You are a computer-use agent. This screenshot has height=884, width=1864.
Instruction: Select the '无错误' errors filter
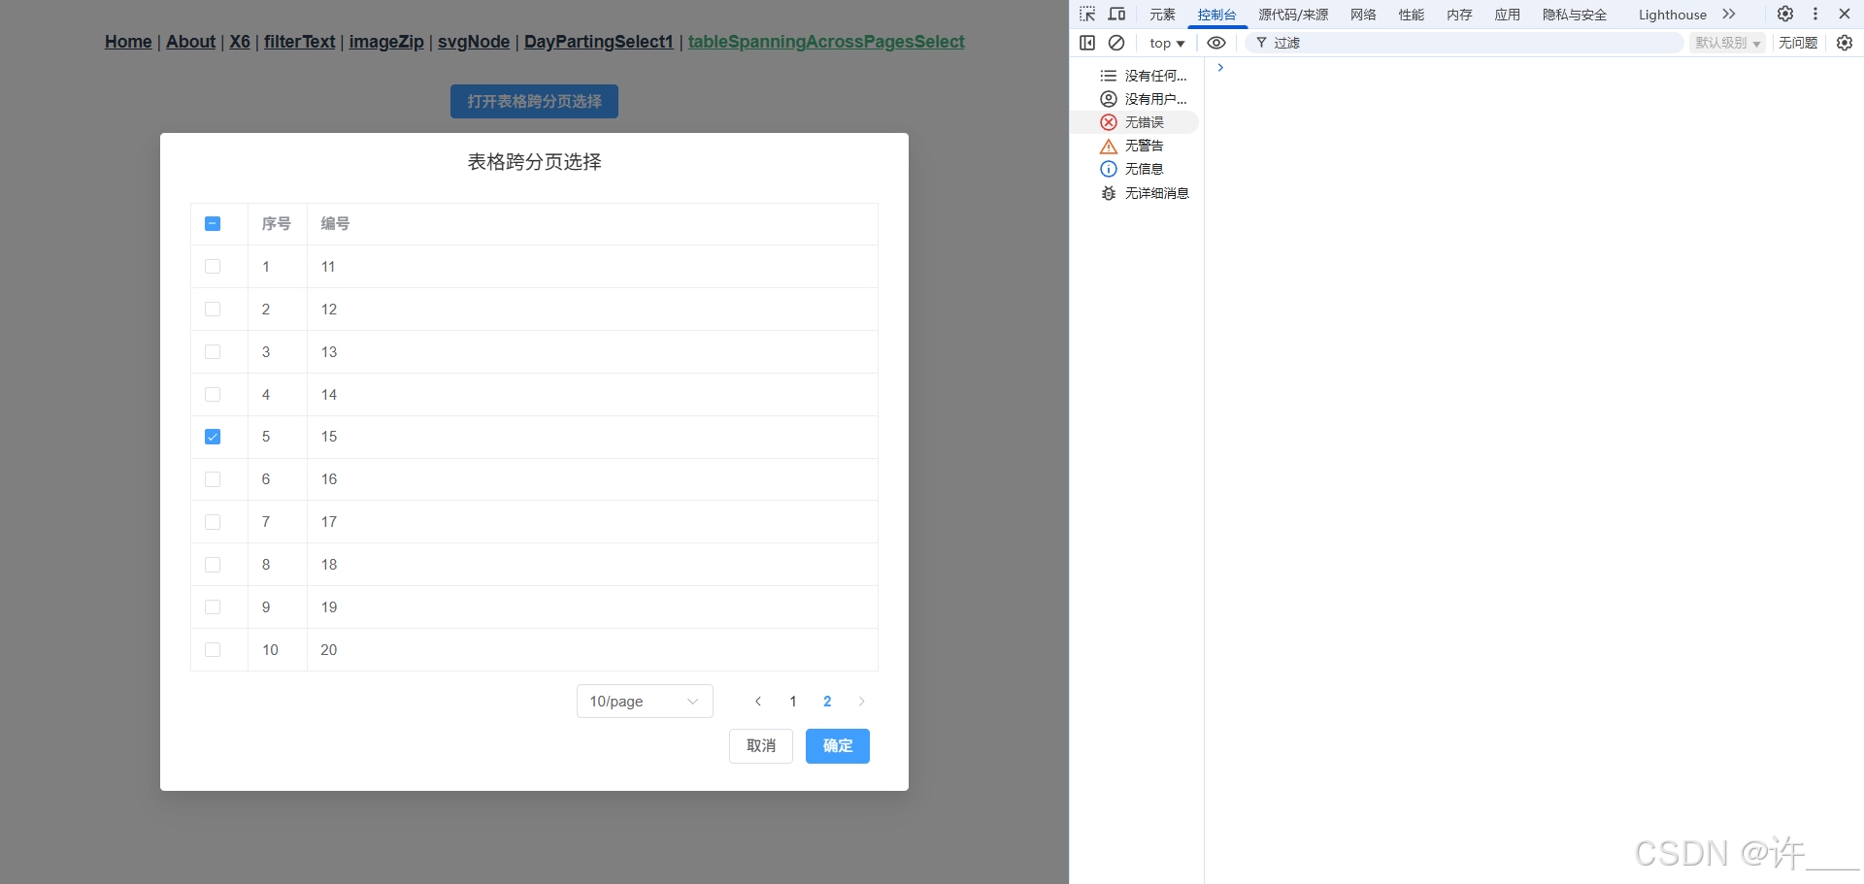point(1134,122)
